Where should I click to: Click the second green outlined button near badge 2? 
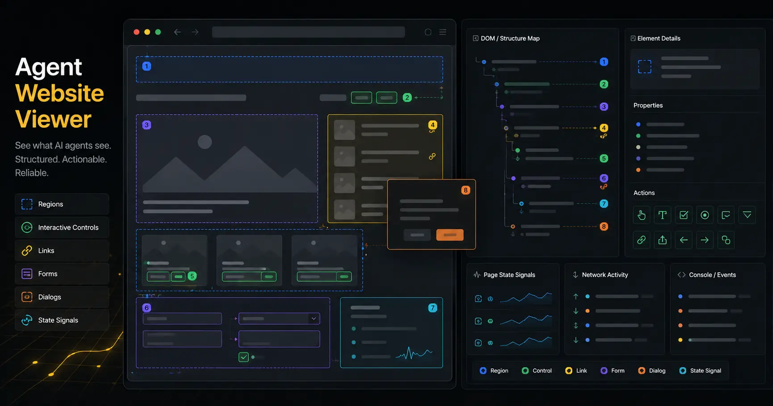coord(387,97)
